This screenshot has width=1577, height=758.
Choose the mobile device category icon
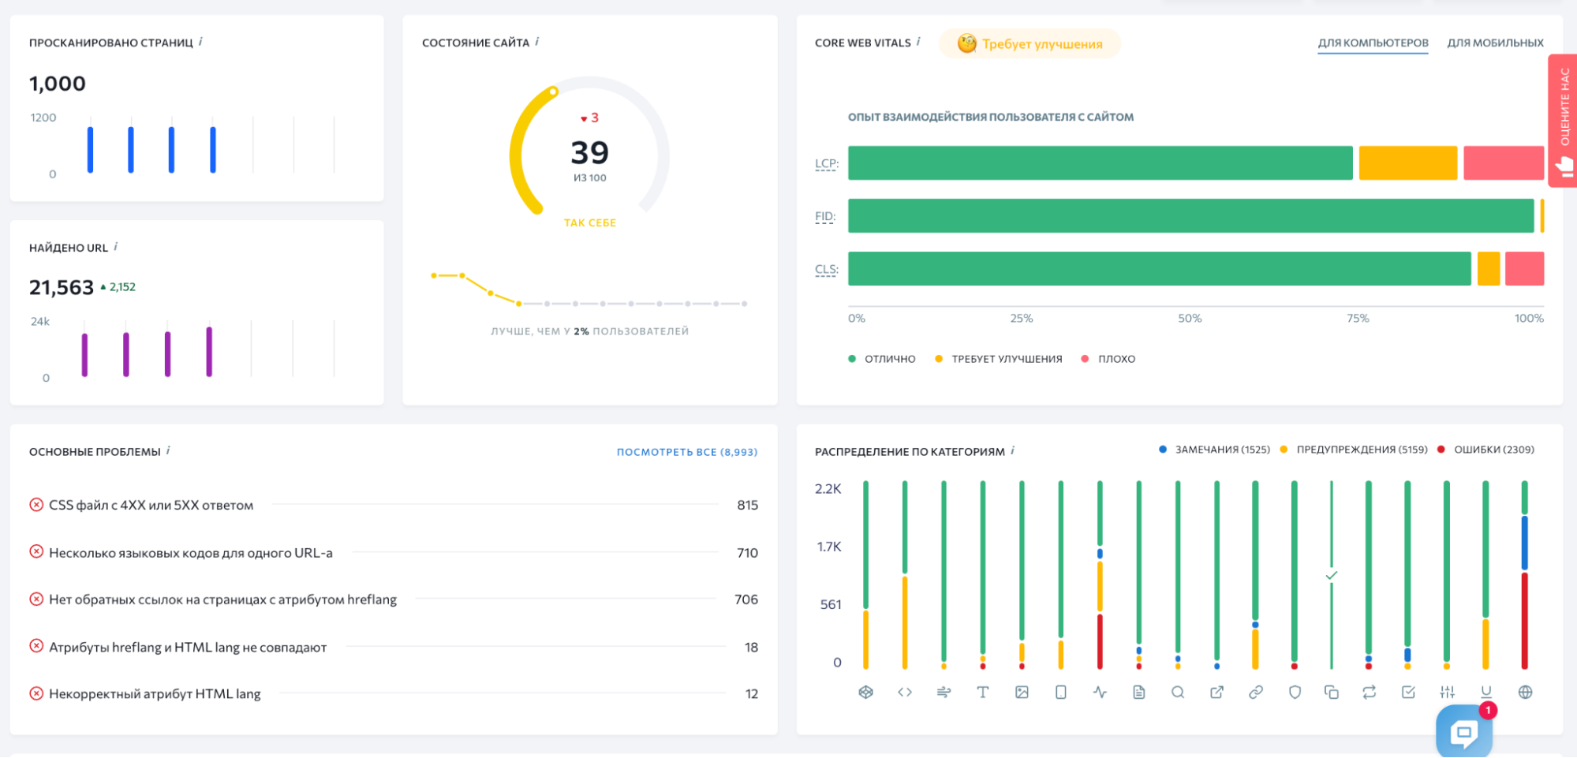click(1060, 693)
